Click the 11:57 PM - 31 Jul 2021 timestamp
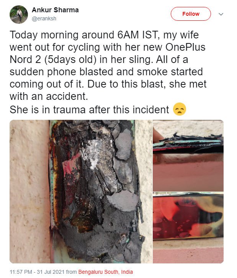The image size is (237, 278). [x=37, y=272]
